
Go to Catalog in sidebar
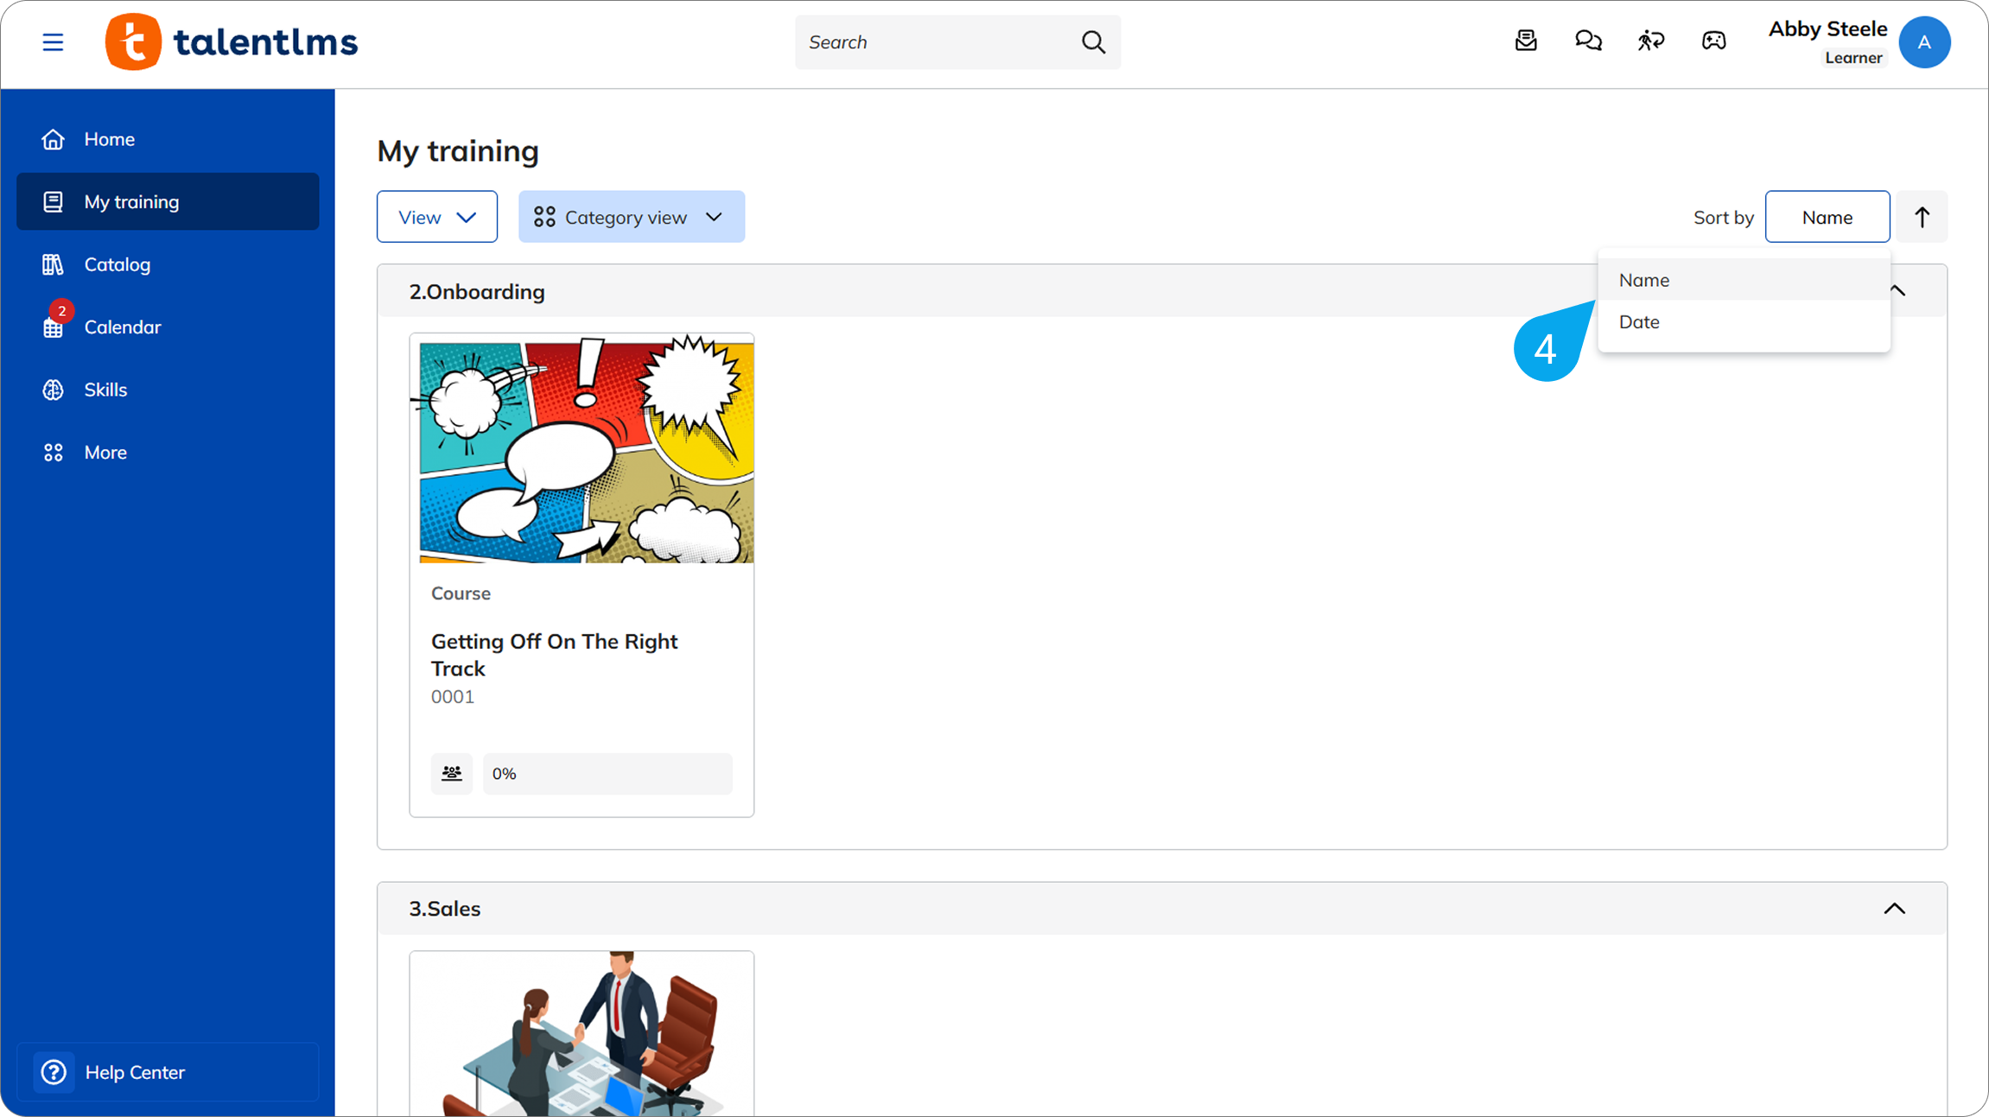[118, 264]
